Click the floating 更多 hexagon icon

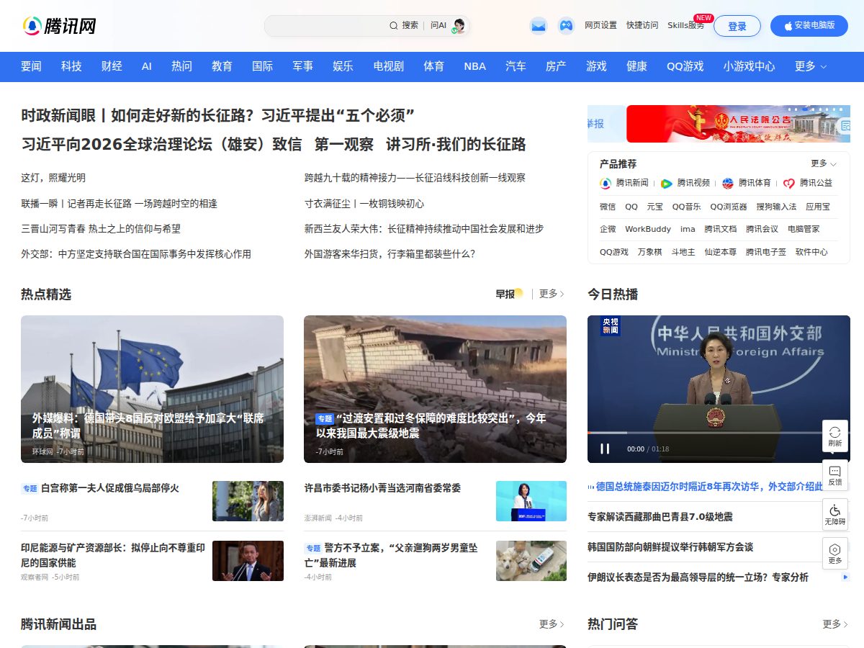click(835, 549)
